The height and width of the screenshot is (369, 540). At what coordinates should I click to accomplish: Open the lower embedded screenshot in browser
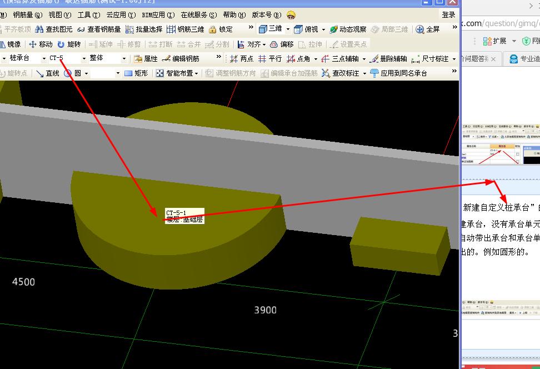tap(501, 307)
